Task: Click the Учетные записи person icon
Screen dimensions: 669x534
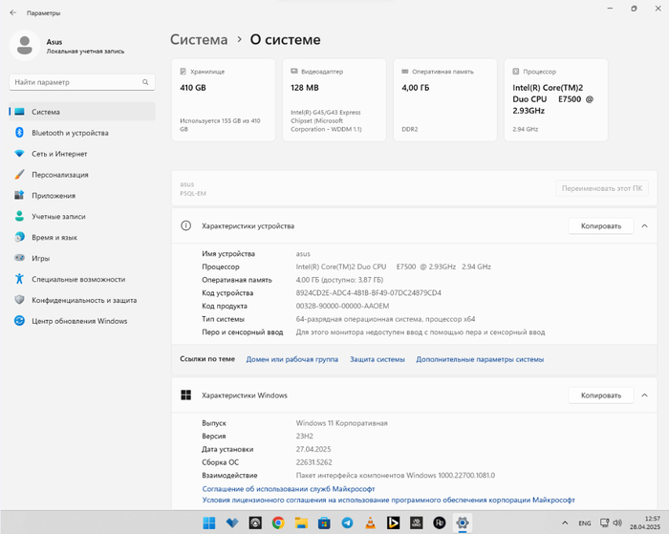Action: click(x=19, y=216)
